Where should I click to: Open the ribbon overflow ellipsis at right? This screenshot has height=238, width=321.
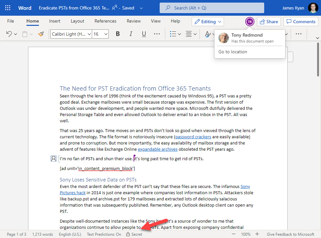point(298,34)
